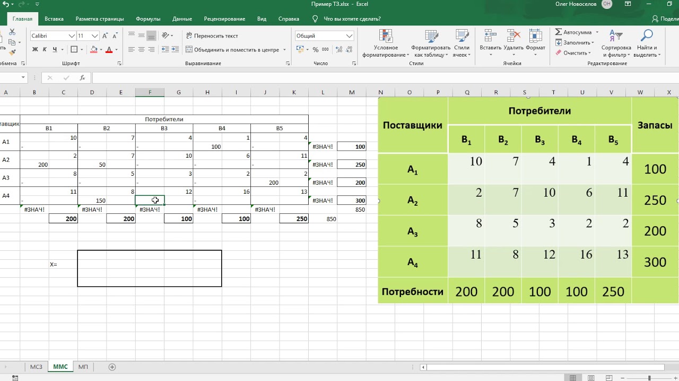
Task: Switch to the МСЗ sheet tab
Action: click(x=36, y=367)
